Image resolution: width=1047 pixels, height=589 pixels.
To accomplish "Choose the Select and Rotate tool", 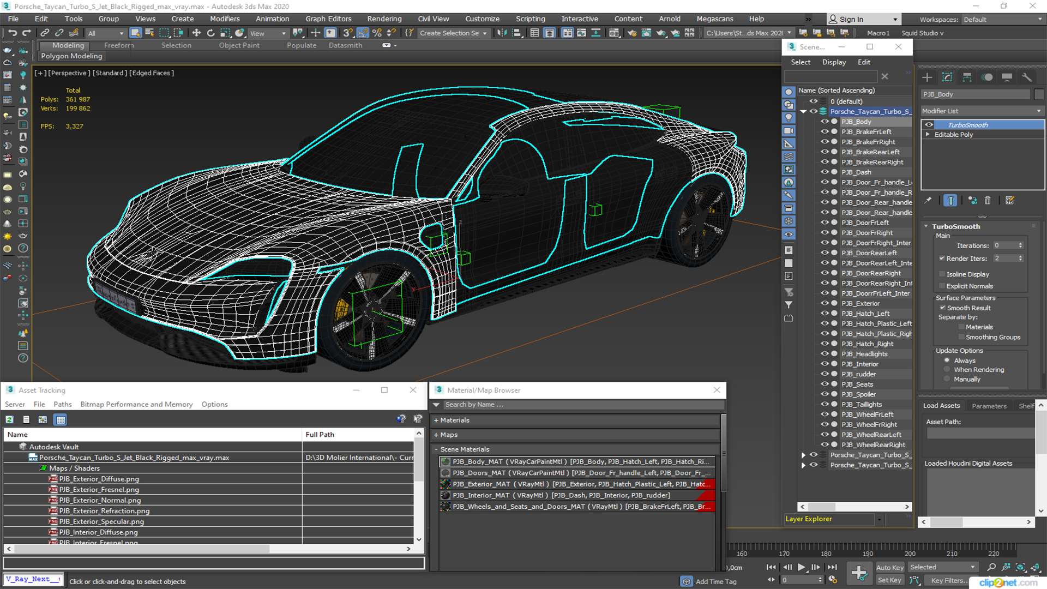I will [210, 33].
